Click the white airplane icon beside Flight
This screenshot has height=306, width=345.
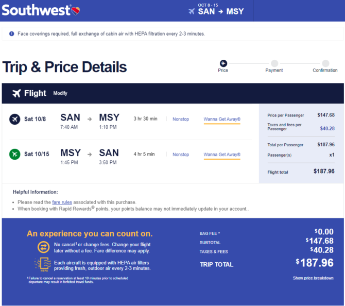16,93
